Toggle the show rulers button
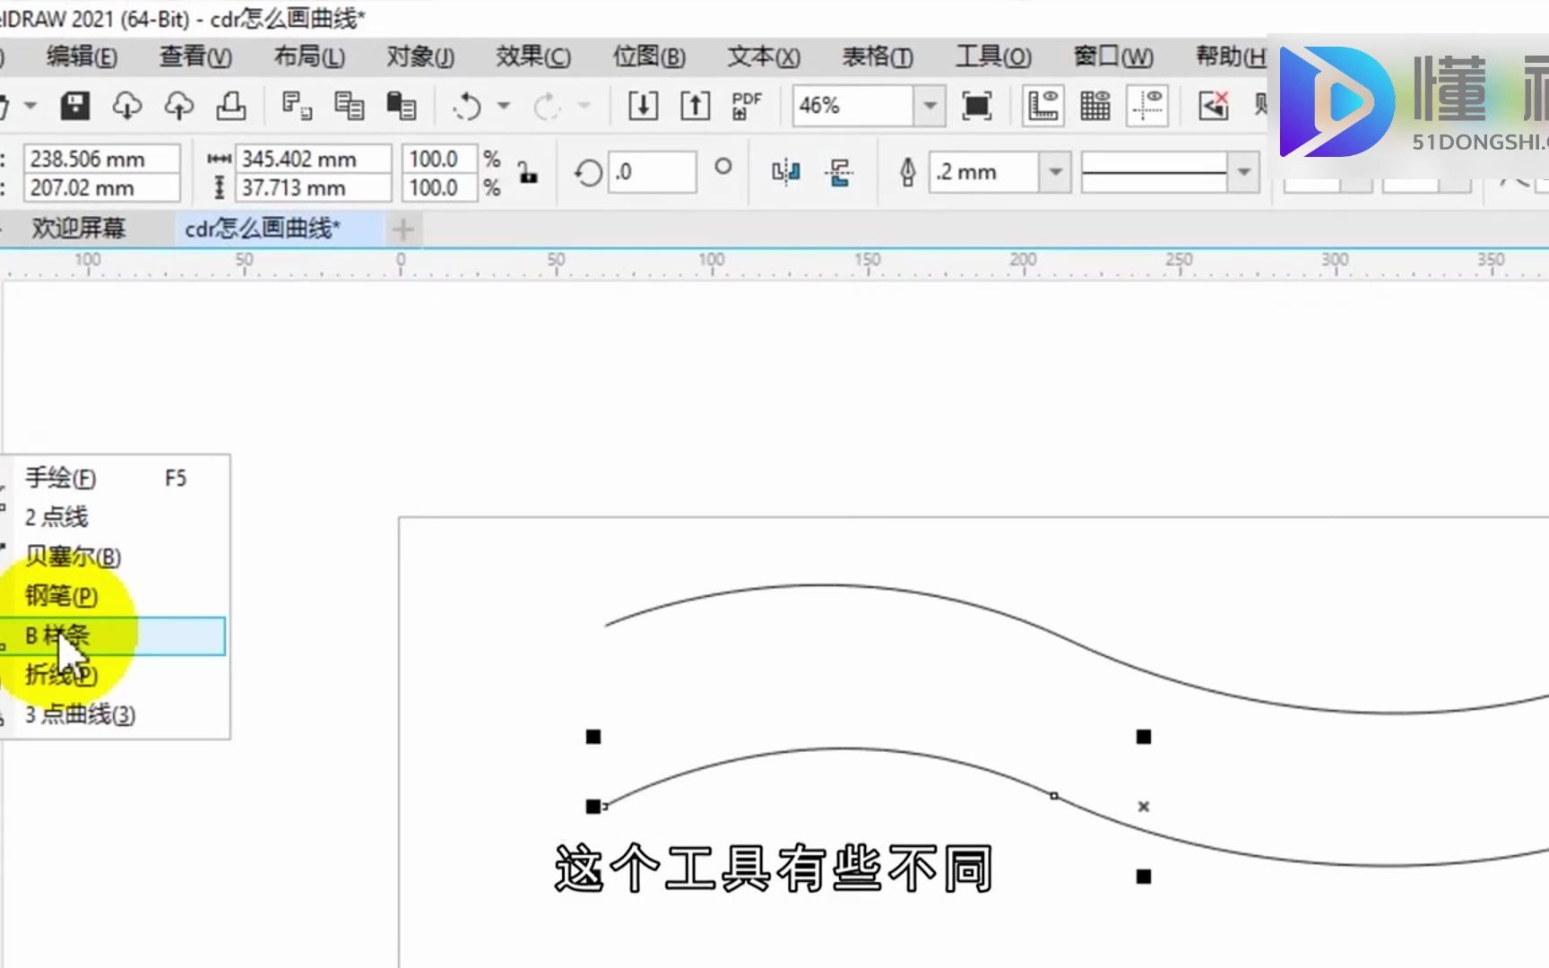The image size is (1549, 968). coord(1043,106)
